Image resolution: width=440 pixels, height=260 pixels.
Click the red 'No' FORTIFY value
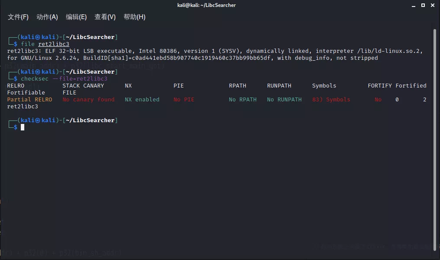pyautogui.click(x=378, y=100)
